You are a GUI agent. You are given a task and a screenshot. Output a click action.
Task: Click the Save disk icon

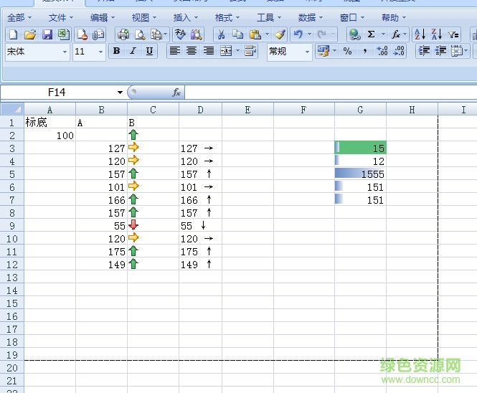coord(47,34)
